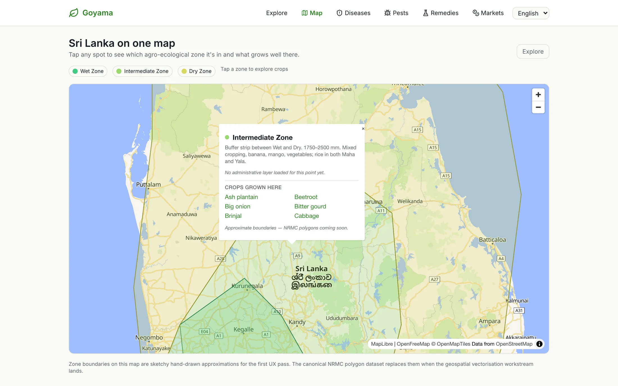This screenshot has width=618, height=386.
Task: Click the A9 road shield marker
Action: pos(297,256)
